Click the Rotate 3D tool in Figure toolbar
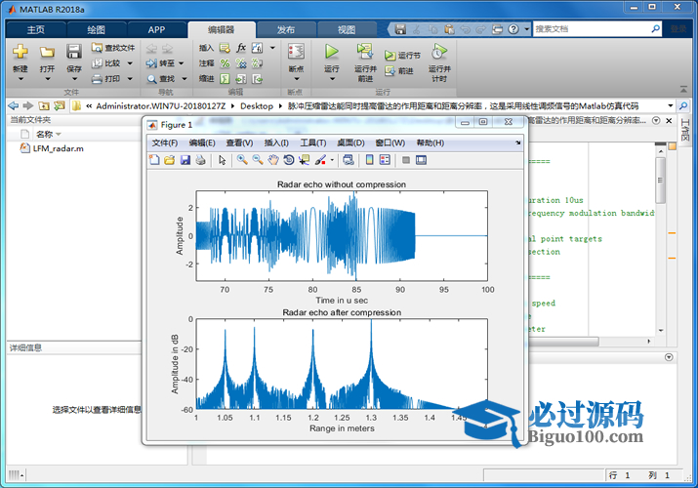The height and width of the screenshot is (488, 698). click(289, 160)
